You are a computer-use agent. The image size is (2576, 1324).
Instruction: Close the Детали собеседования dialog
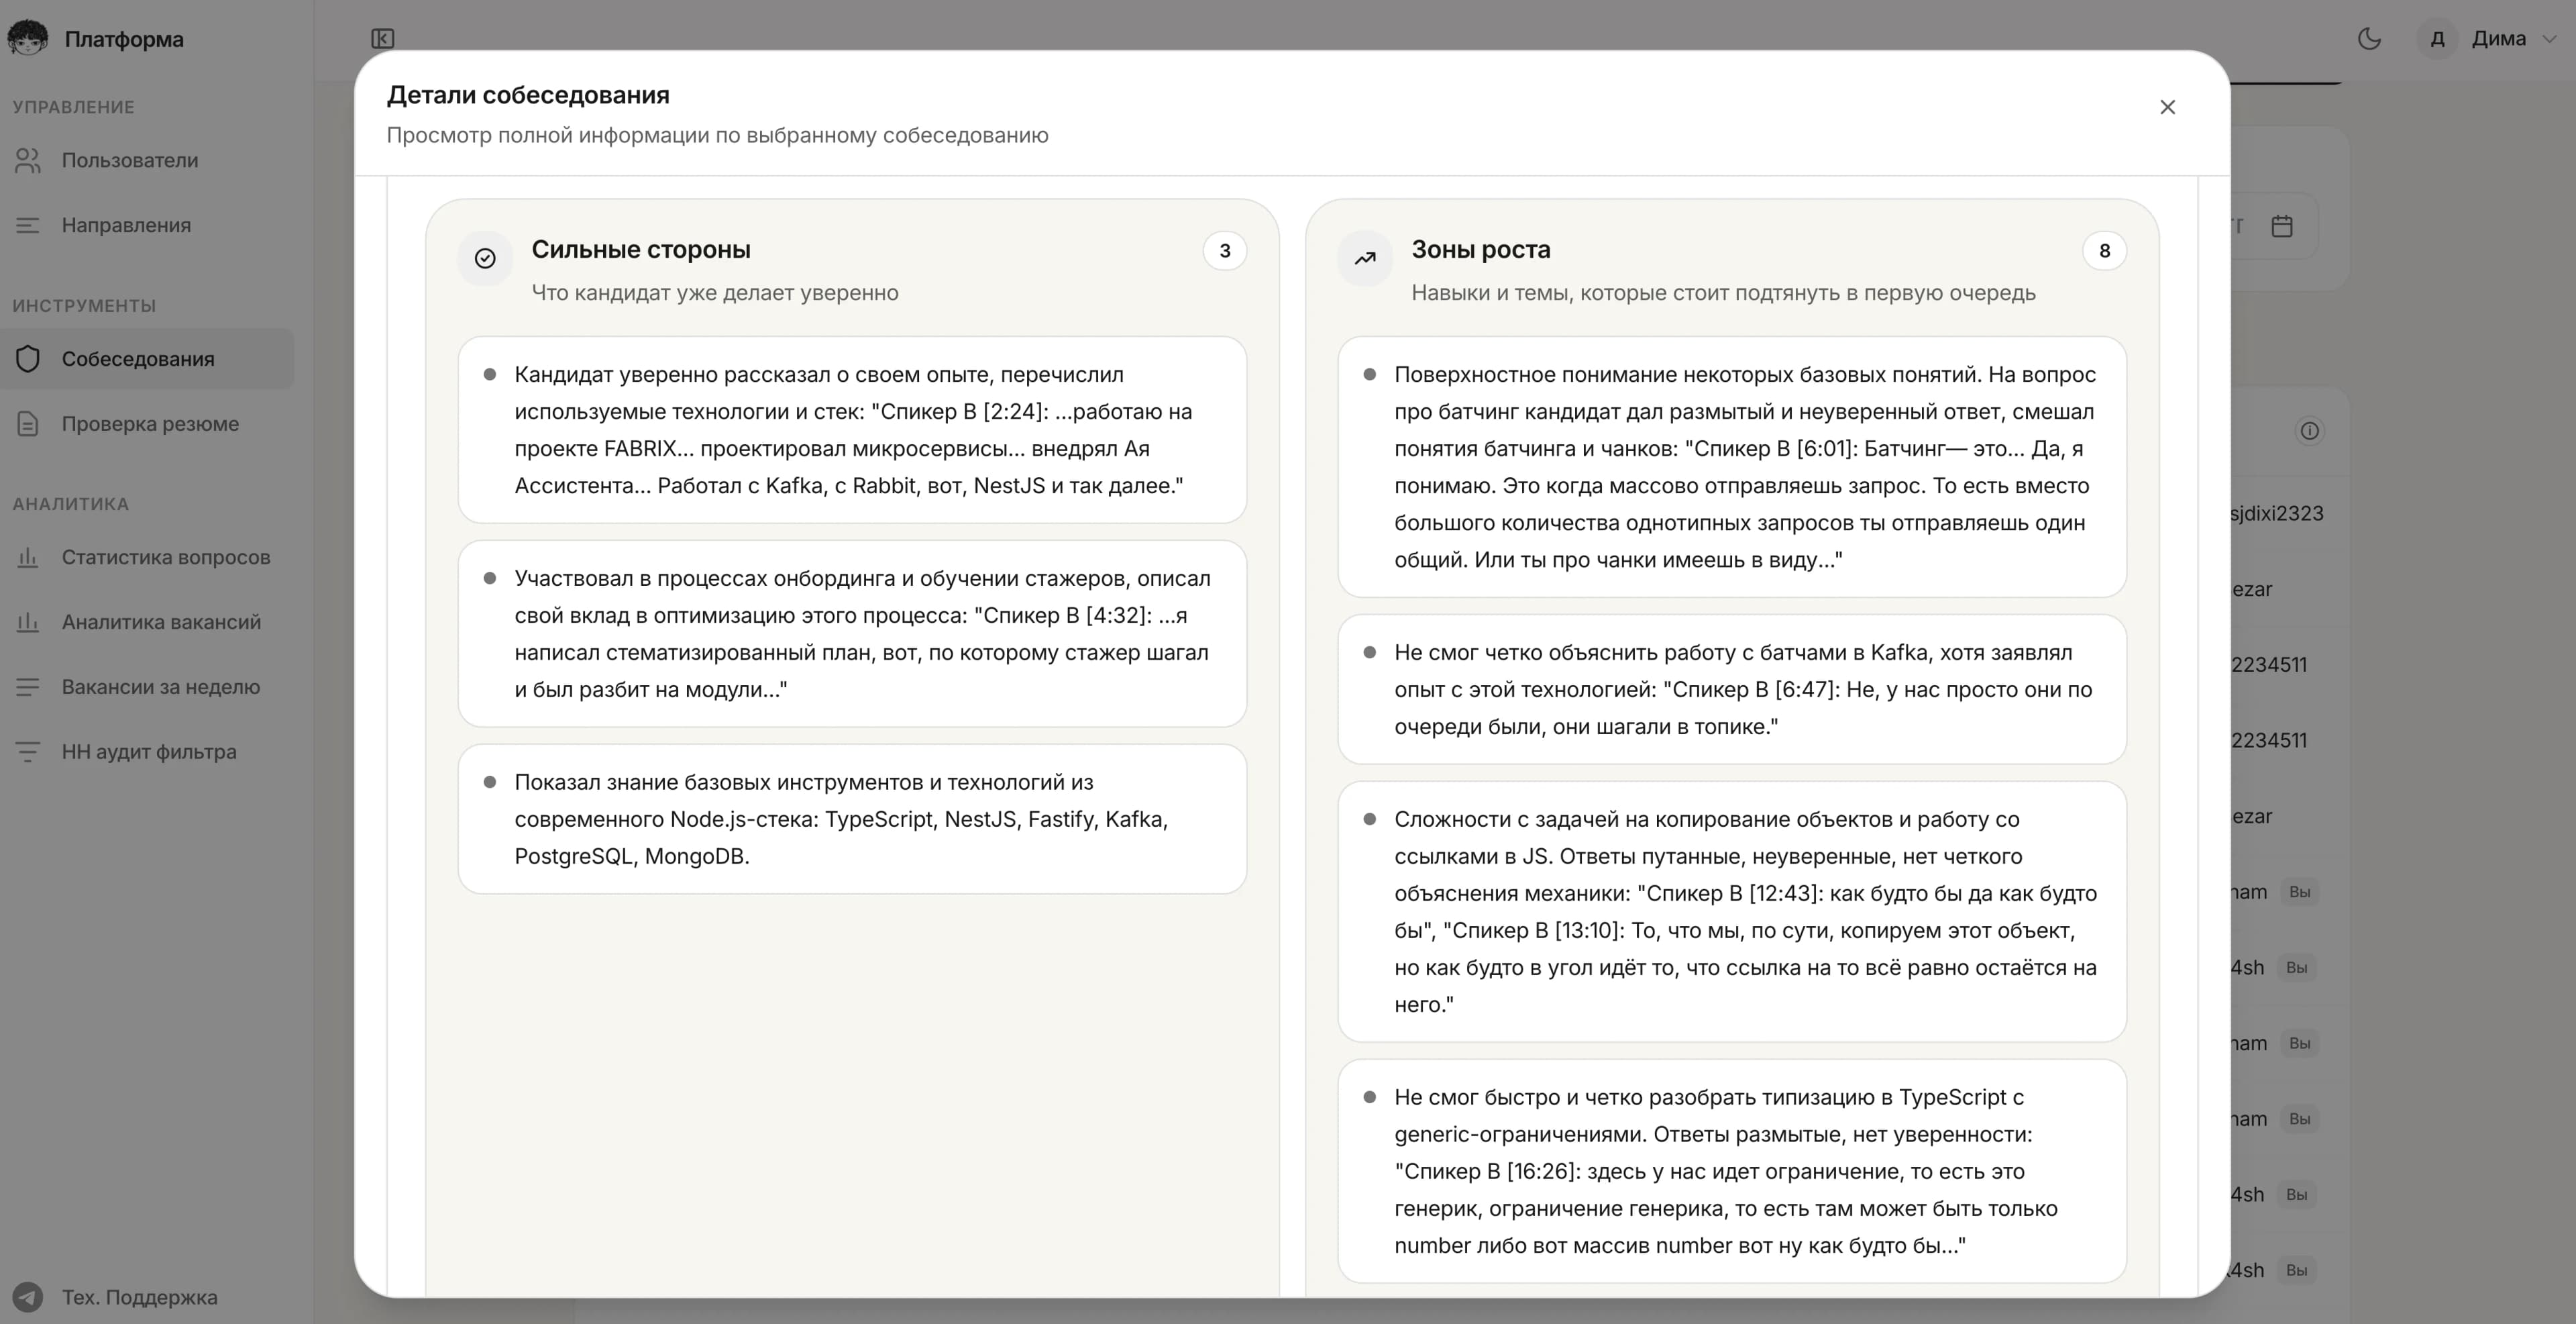point(2168,107)
